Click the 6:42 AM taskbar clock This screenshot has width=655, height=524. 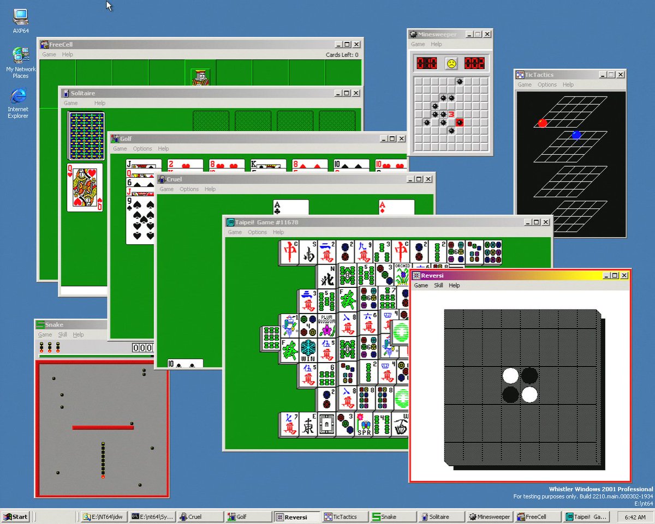(634, 517)
